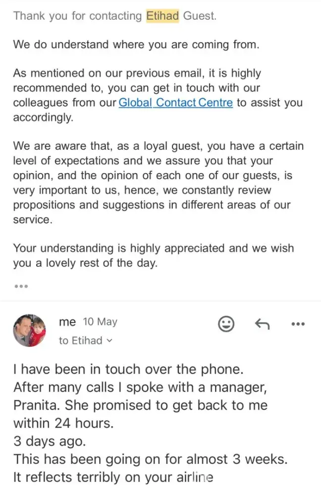Add an emoji reaction to the message
The width and height of the screenshot is (321, 496).
(226, 324)
